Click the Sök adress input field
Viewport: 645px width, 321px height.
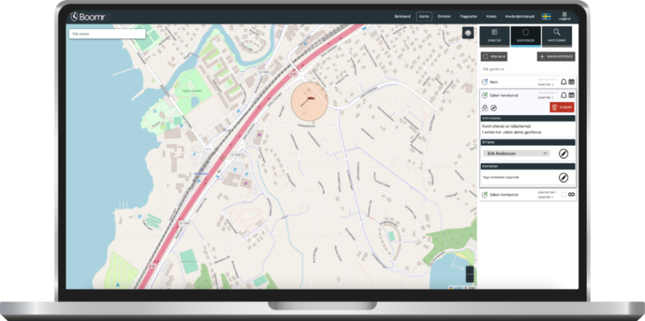[107, 34]
